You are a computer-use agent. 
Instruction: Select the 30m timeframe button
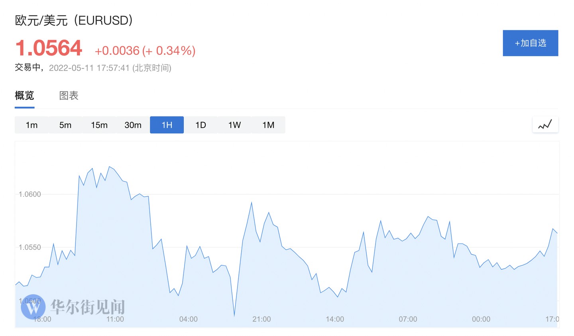coord(133,125)
